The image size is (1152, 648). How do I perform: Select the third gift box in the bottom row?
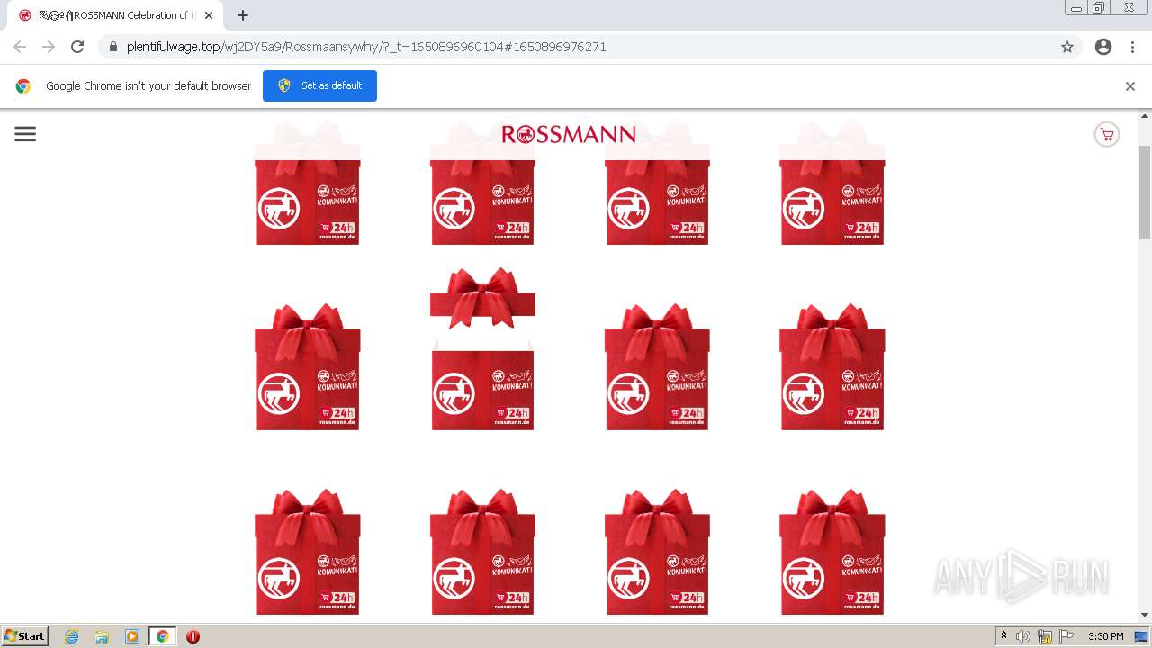coord(657,553)
